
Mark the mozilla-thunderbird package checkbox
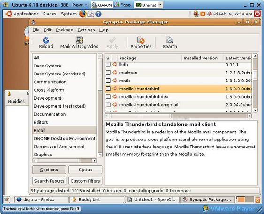coord(108,89)
